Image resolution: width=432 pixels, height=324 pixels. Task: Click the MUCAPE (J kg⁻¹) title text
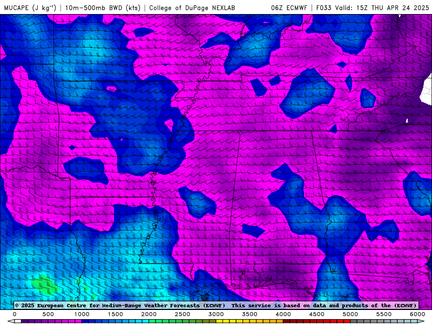pyautogui.click(x=30, y=8)
